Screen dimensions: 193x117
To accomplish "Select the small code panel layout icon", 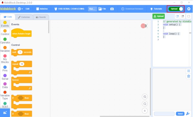I will click(x=177, y=16).
